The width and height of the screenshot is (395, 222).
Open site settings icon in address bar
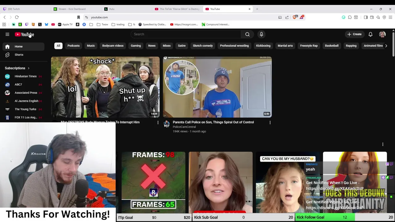pyautogui.click(x=87, y=17)
